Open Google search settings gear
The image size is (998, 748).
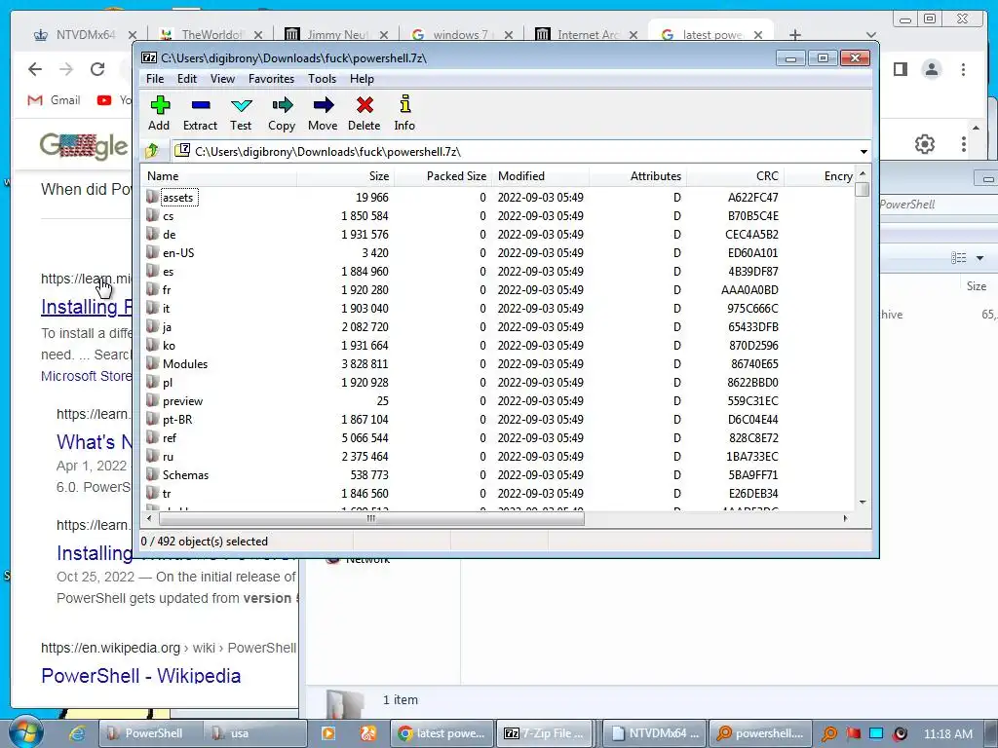click(x=924, y=144)
